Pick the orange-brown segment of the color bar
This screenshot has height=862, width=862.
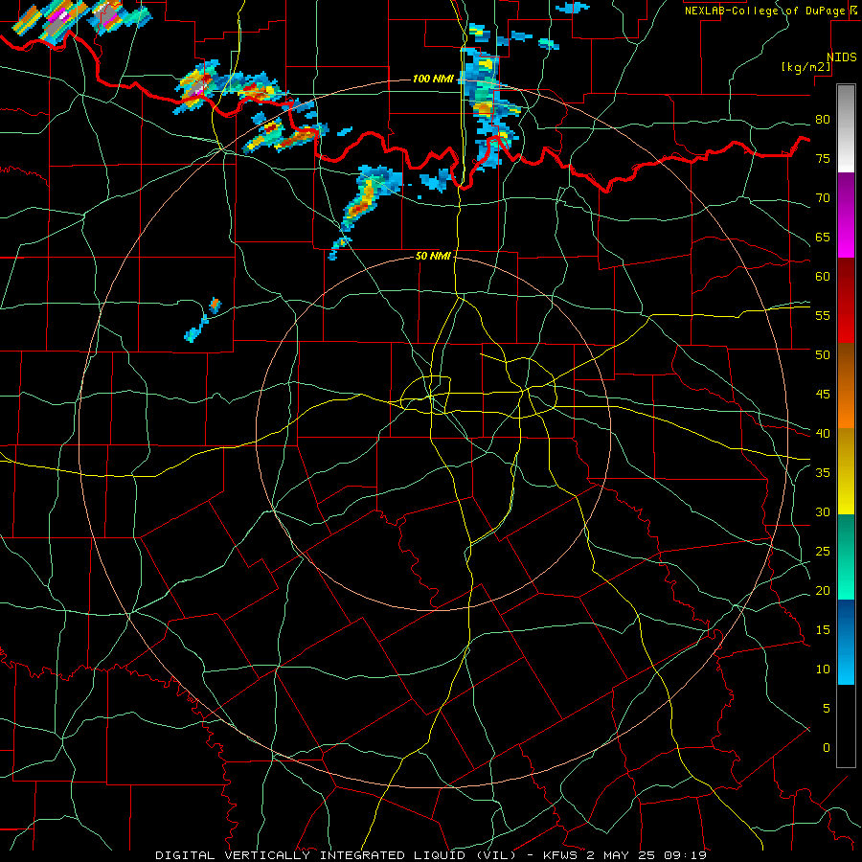846,385
